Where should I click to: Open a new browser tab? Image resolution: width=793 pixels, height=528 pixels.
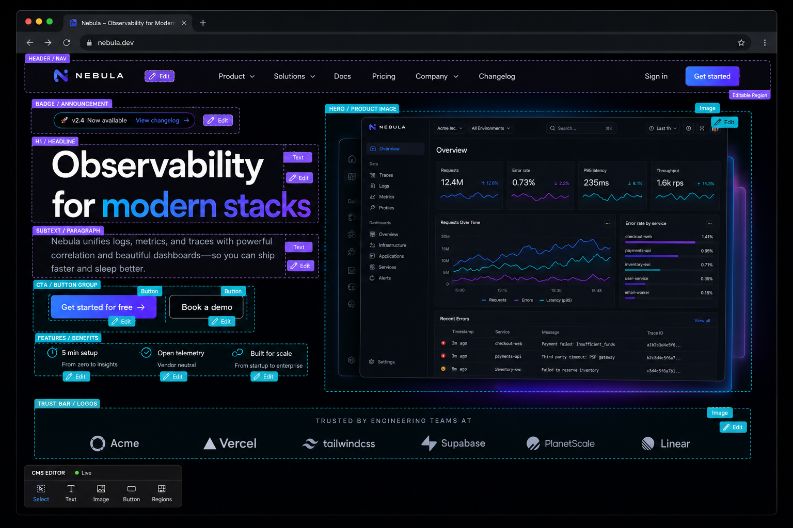[x=203, y=23]
